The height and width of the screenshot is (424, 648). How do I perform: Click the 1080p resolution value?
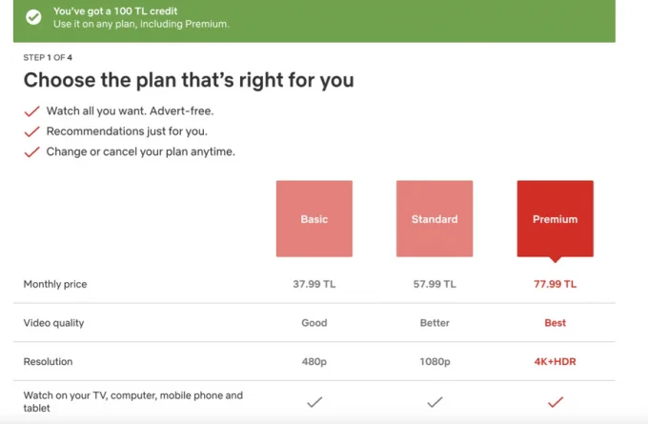point(435,362)
